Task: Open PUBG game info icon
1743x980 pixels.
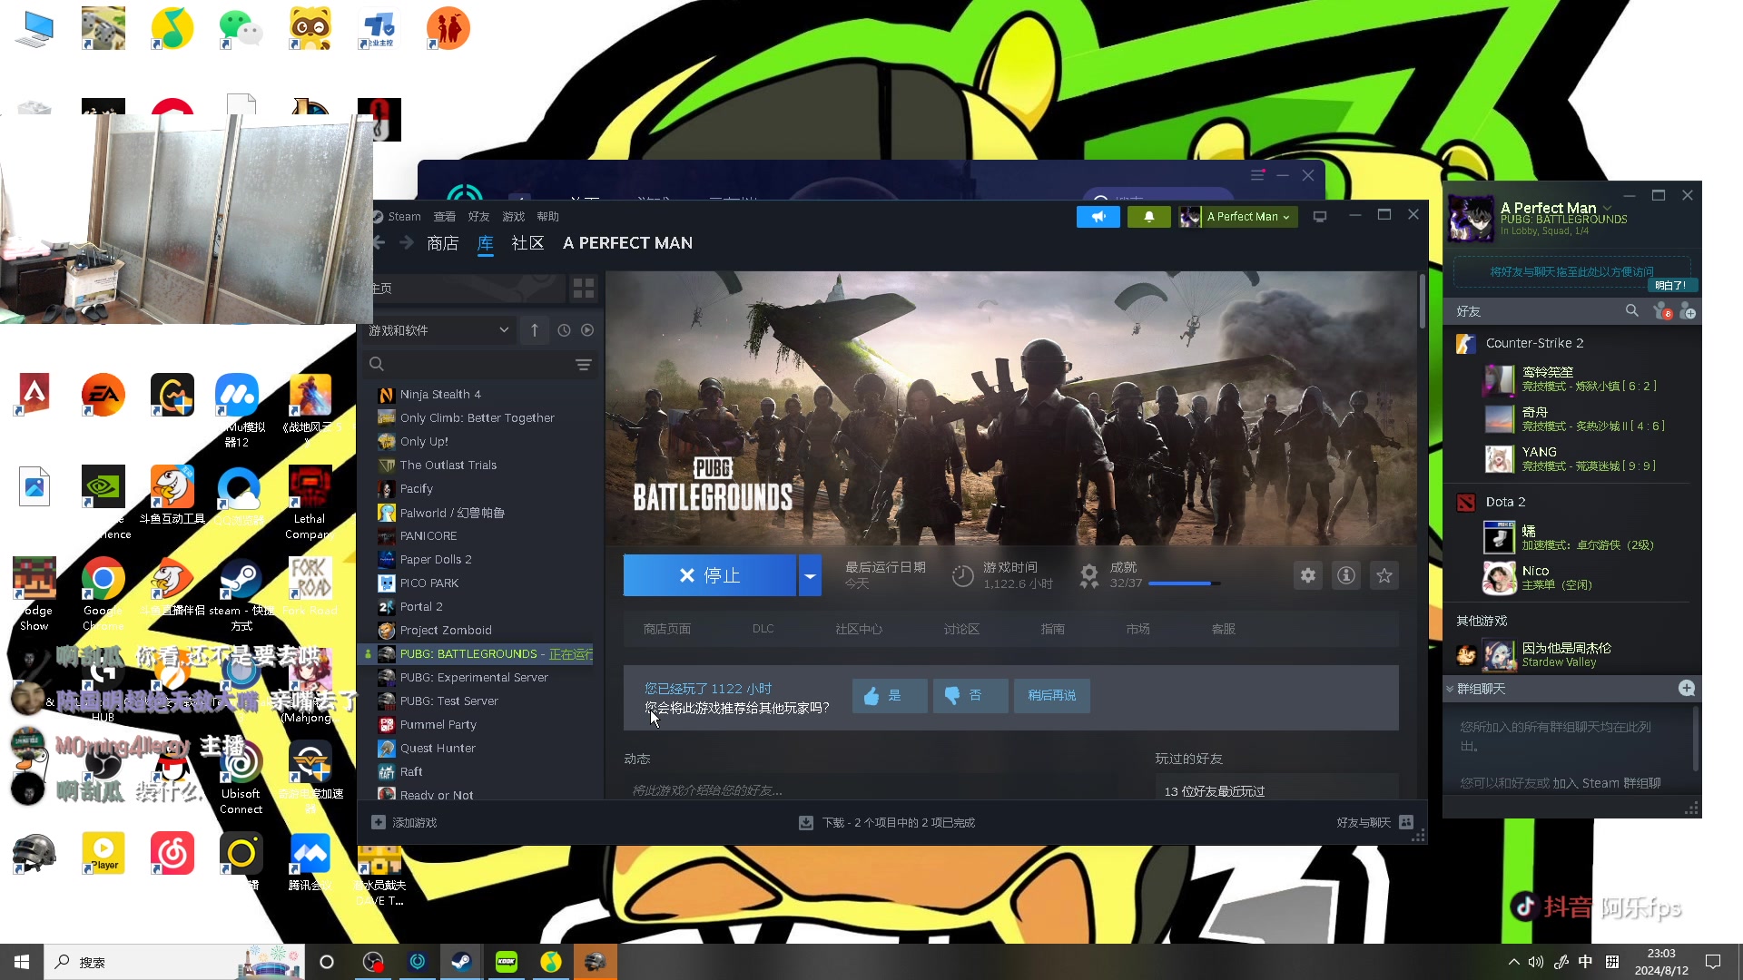Action: [x=1346, y=575]
